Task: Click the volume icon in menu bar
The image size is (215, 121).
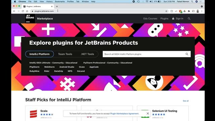Action: (151, 1)
